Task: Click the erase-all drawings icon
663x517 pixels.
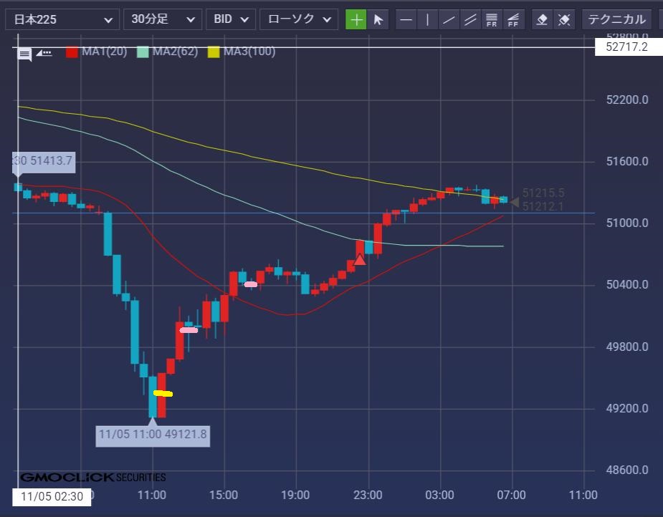Action: click(x=564, y=19)
